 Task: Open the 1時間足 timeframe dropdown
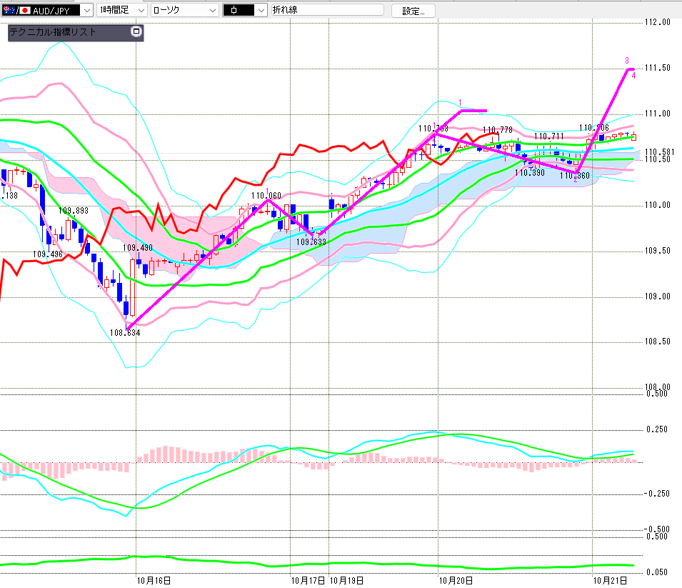pos(122,11)
